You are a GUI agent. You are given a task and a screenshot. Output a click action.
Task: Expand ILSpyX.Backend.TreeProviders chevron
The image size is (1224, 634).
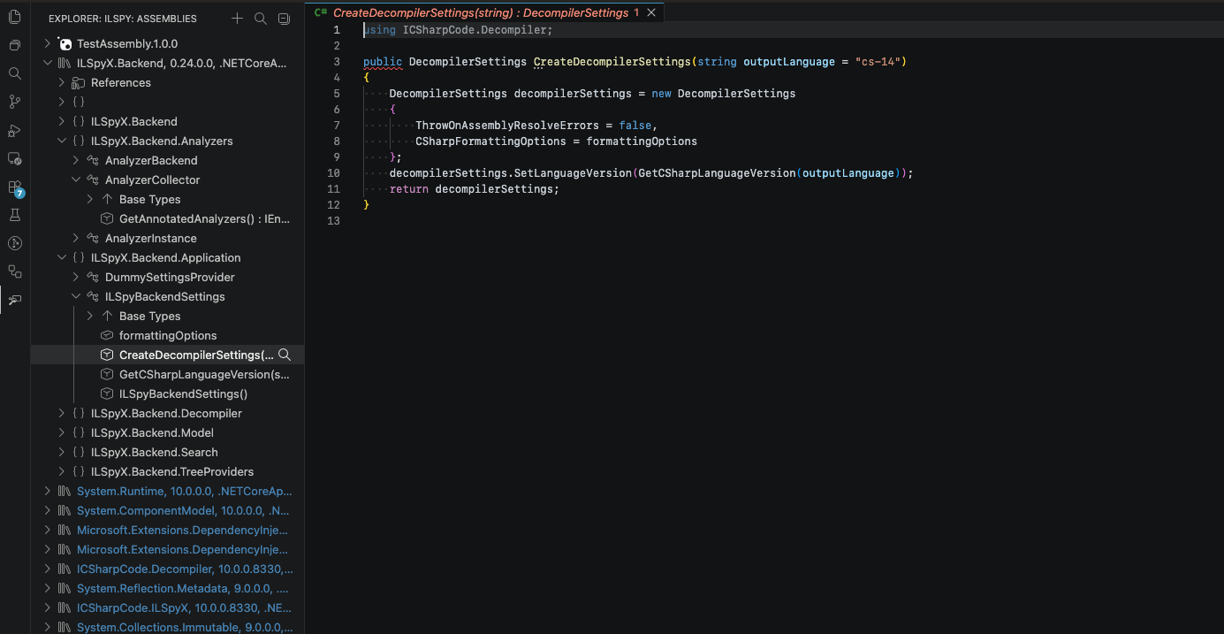tap(62, 471)
